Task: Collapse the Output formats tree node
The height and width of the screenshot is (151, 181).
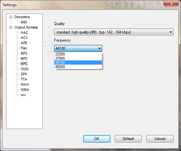Action: (x=11, y=28)
